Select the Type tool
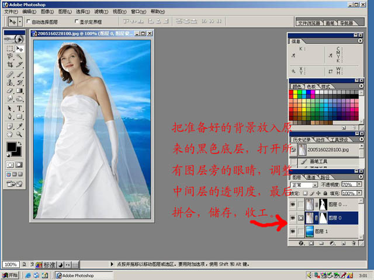The image size is (374, 280). pyautogui.click(x=19, y=108)
